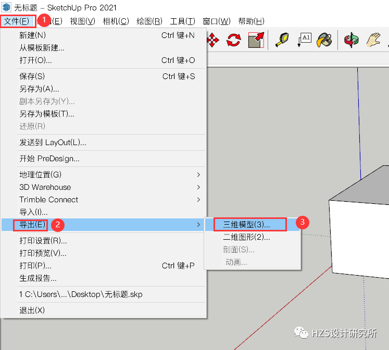Select the Paint Bucket tool
This screenshot has height=350, width=389.
[x=324, y=40]
